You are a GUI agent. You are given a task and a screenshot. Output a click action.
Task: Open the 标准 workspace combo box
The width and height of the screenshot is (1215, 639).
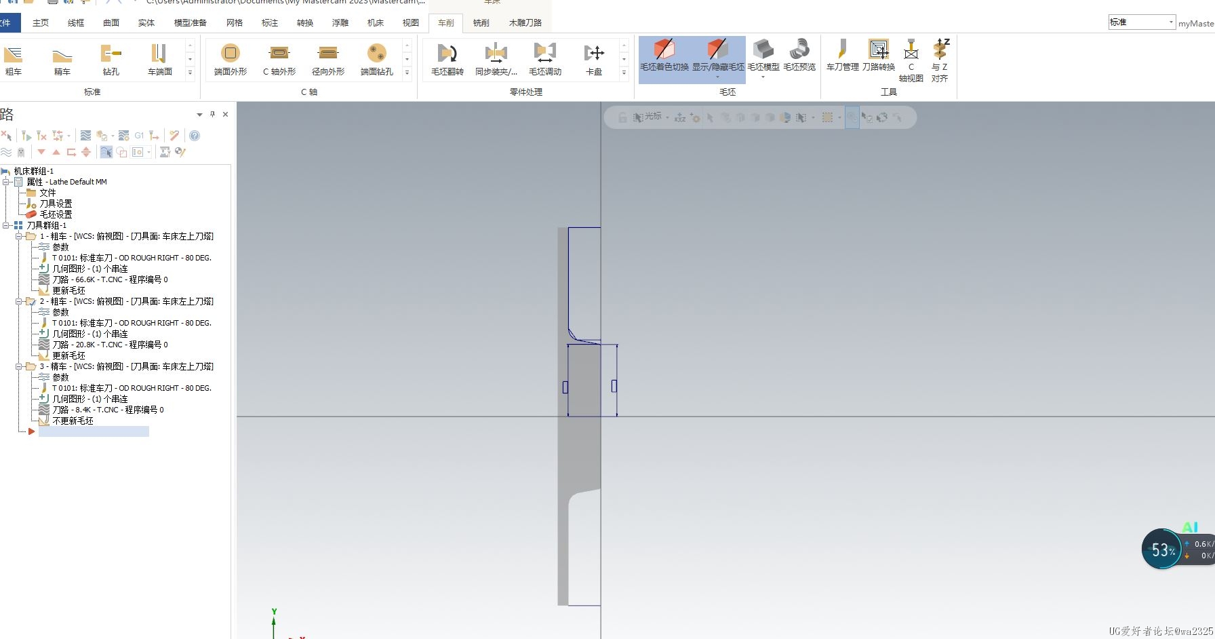pyautogui.click(x=1142, y=22)
